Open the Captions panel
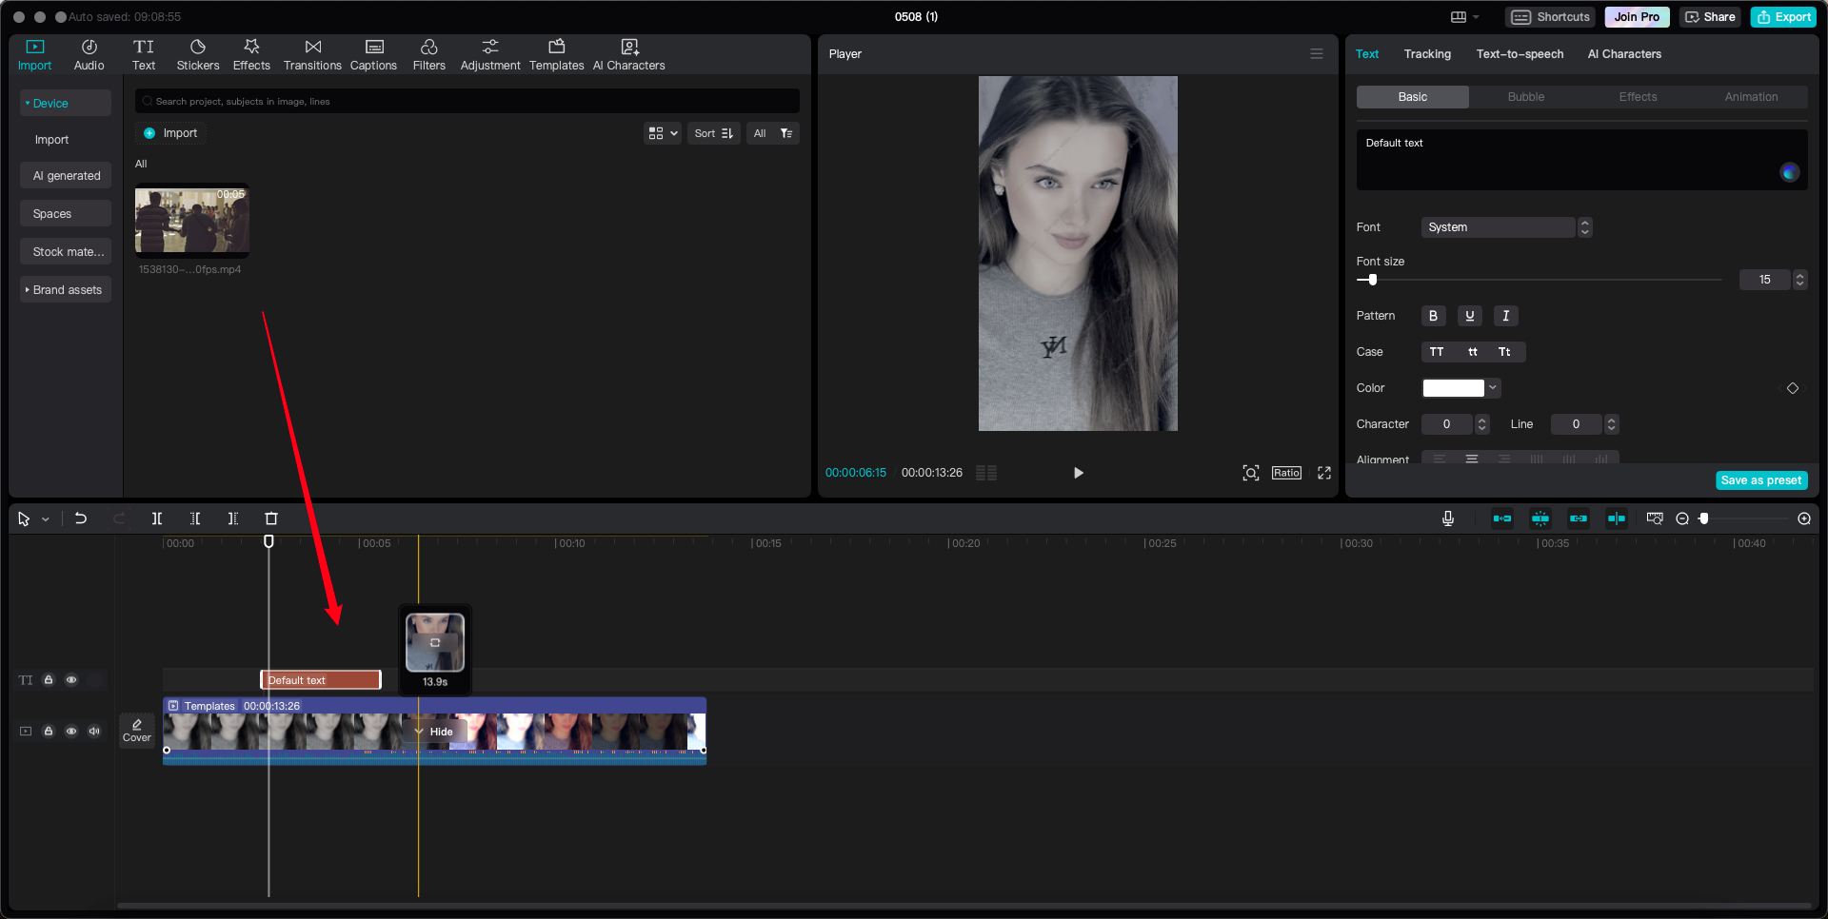This screenshot has height=919, width=1828. point(373,53)
